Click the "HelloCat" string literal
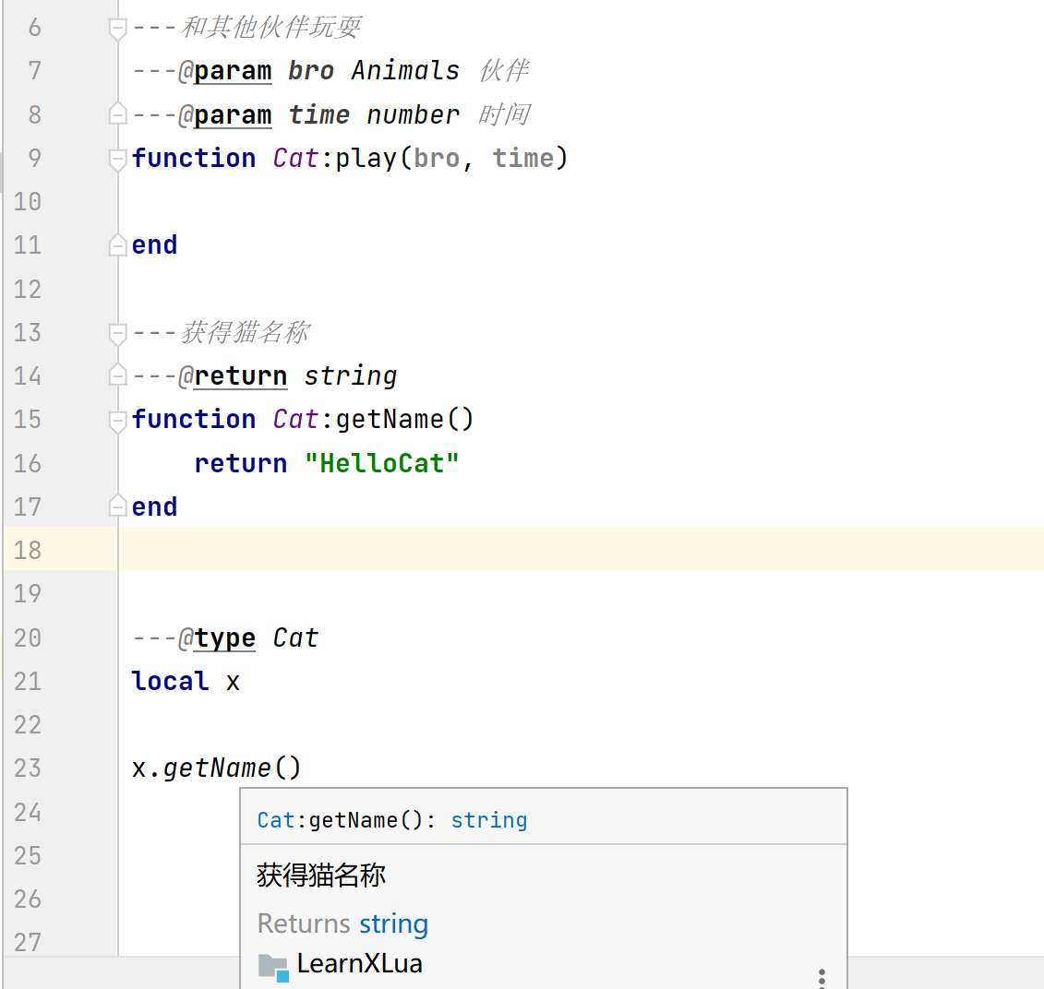The image size is (1044, 989). pyautogui.click(x=381, y=463)
